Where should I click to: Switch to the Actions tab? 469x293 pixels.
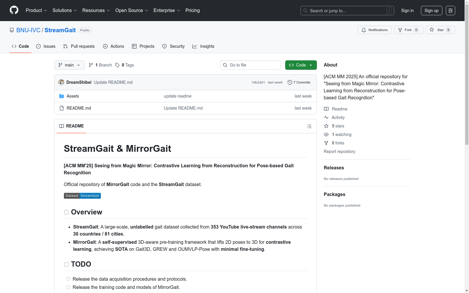click(113, 46)
